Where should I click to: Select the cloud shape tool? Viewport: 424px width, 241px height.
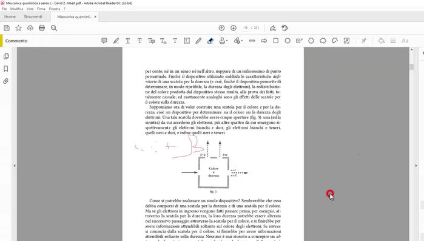(323, 41)
